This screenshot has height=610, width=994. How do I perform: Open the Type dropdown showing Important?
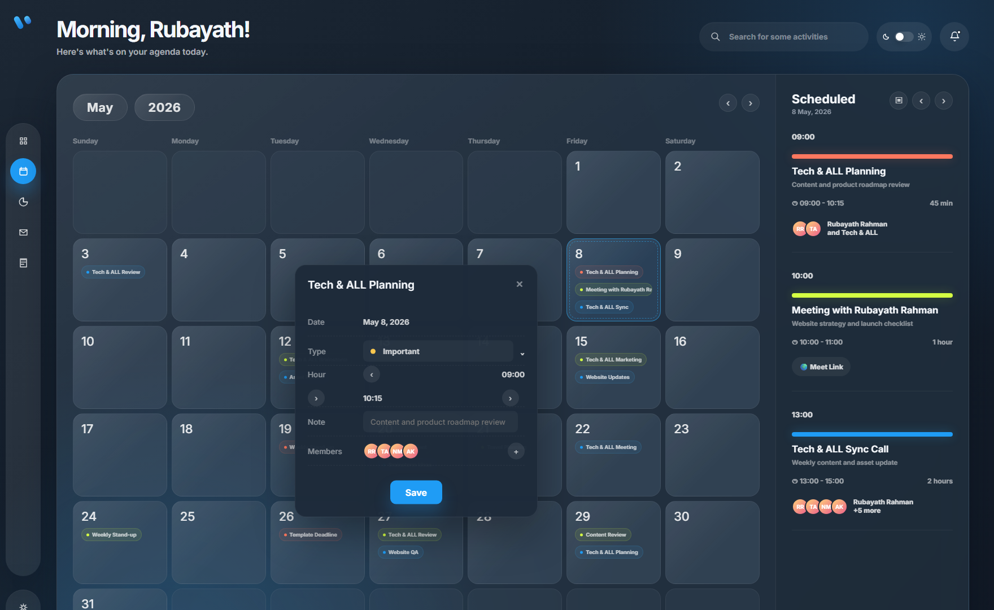coord(438,351)
